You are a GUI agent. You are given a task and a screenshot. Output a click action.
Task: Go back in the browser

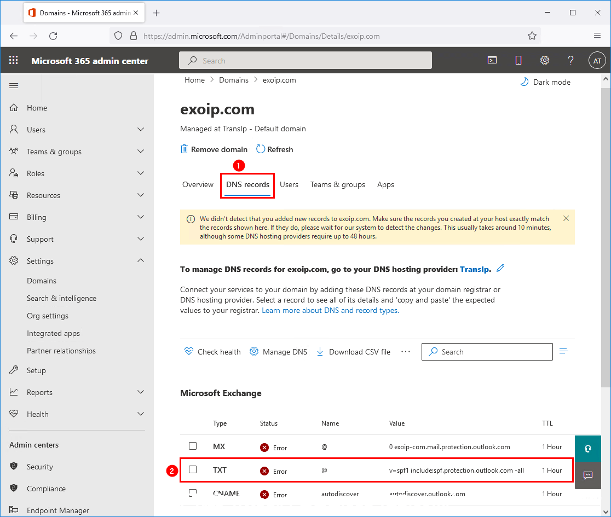click(x=14, y=36)
